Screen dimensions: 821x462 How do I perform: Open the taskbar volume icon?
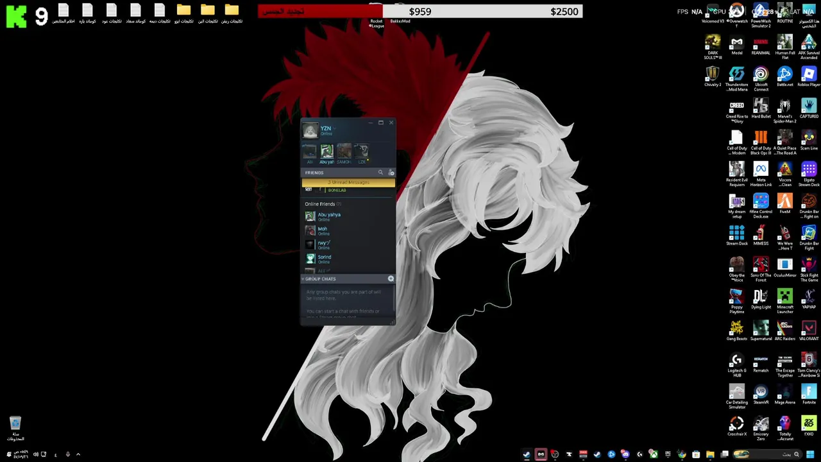[x=35, y=454]
